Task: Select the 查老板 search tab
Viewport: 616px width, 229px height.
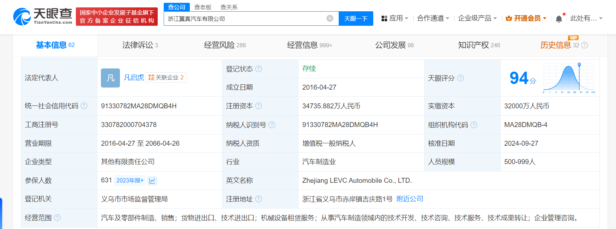Action: pos(203,7)
